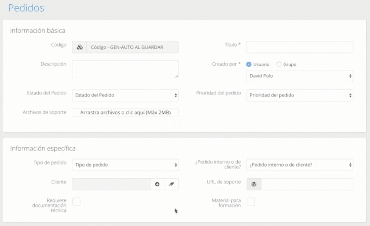Open the ¿Pedido interno o de cliente? dropdown
The width and height of the screenshot is (370, 226).
coord(300,165)
